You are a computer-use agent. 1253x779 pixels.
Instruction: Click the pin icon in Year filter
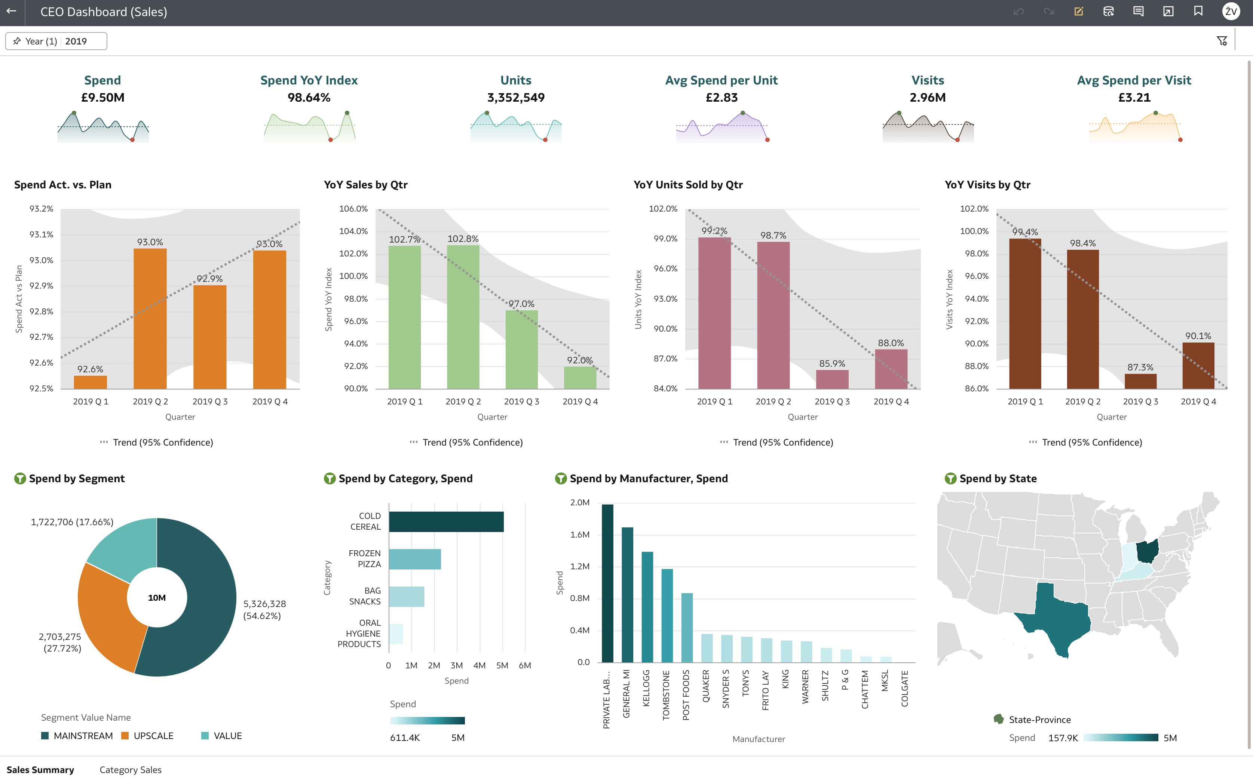(x=17, y=41)
